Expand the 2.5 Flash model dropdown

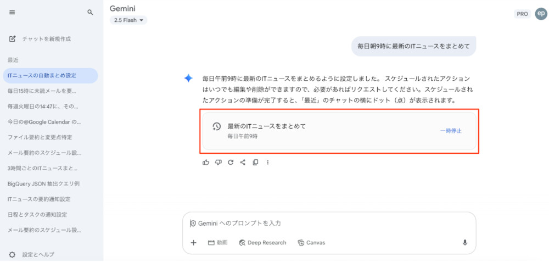[x=128, y=20]
